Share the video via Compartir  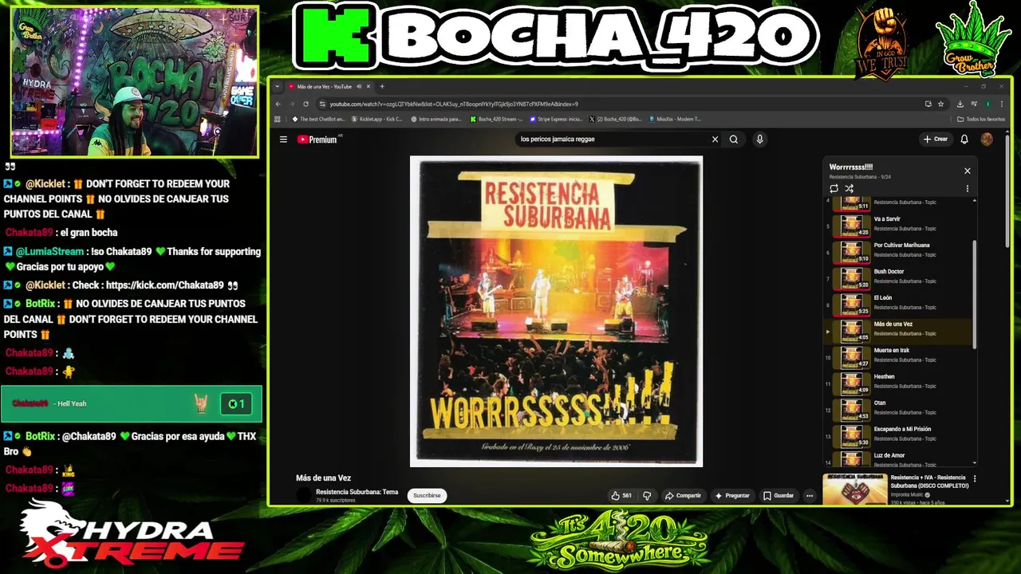point(683,496)
